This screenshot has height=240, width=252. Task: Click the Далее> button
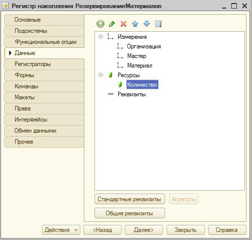[x=144, y=230]
